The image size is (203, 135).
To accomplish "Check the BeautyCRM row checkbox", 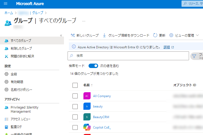I will point(75,117).
